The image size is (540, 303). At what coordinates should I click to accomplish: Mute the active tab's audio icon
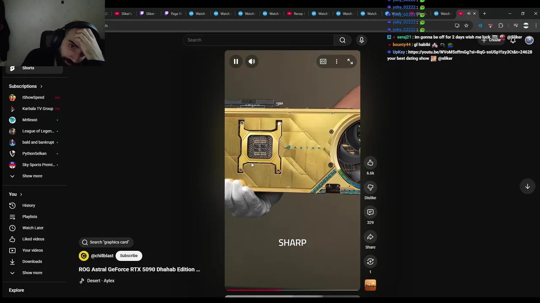coord(468,13)
